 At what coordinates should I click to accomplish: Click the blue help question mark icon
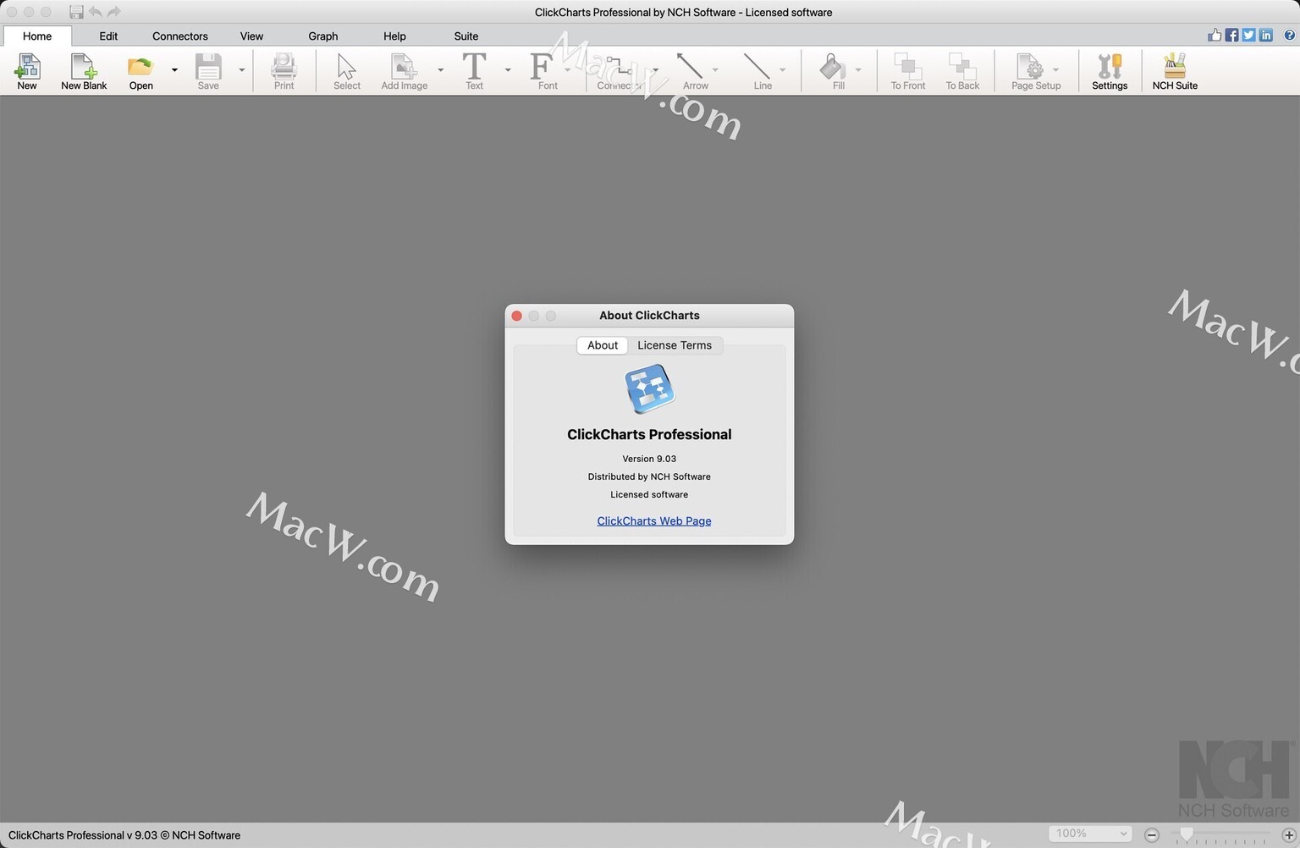pos(1290,35)
